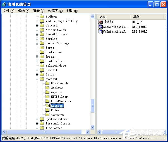The height and width of the screenshot is (142, 168).
Task: Click the PerHwIdStorage folder icon
Action: point(42,43)
